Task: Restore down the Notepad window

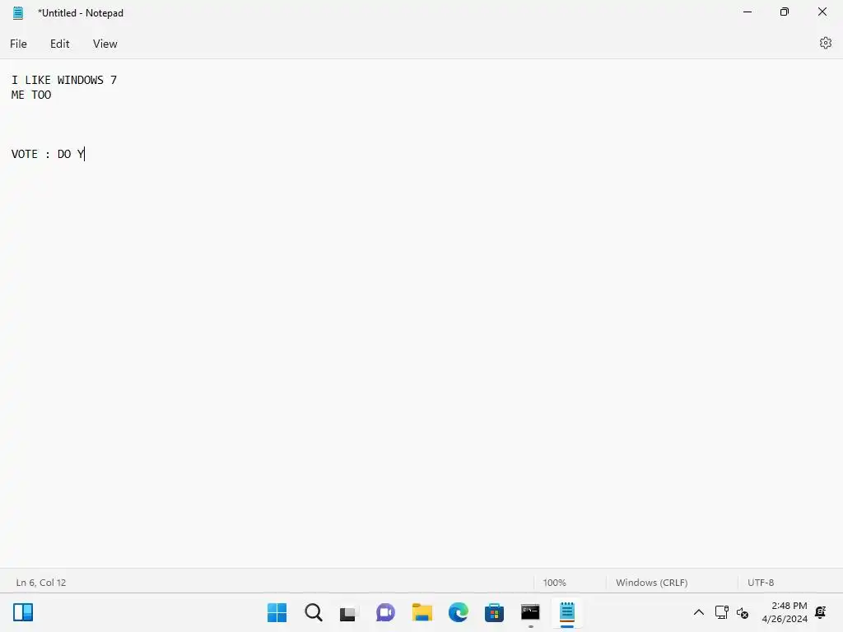Action: point(785,12)
